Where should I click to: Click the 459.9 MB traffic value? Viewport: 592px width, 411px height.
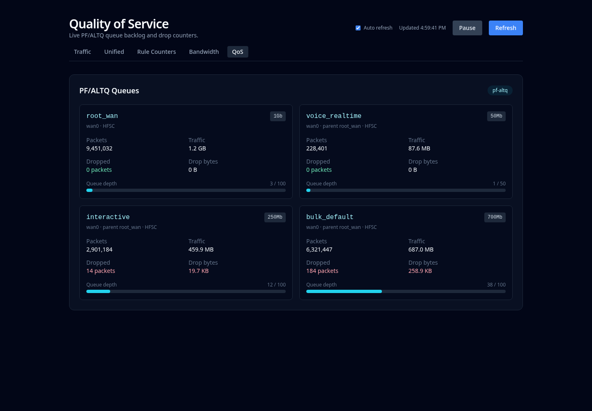[201, 249]
